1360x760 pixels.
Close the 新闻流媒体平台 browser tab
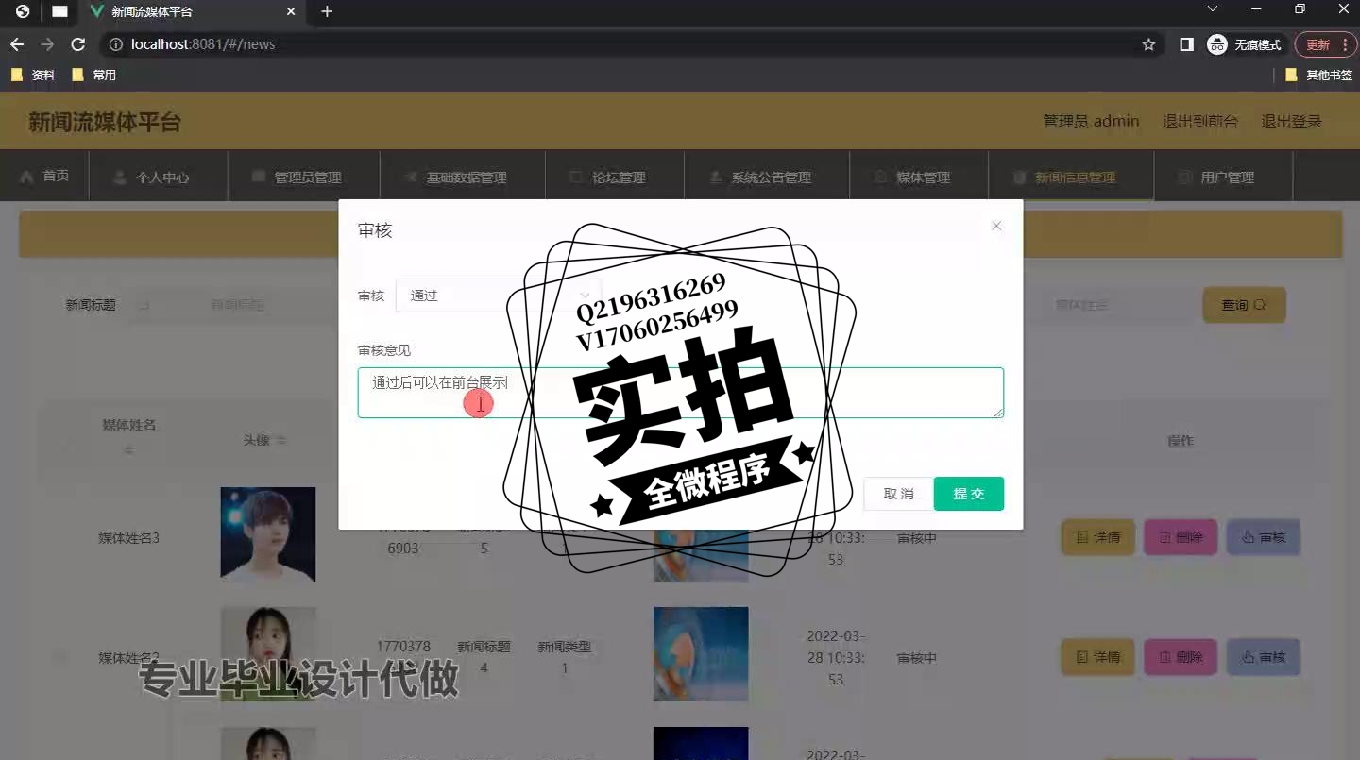coord(291,11)
